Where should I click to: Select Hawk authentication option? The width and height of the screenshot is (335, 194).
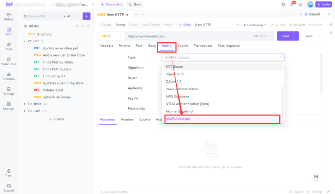click(223, 89)
